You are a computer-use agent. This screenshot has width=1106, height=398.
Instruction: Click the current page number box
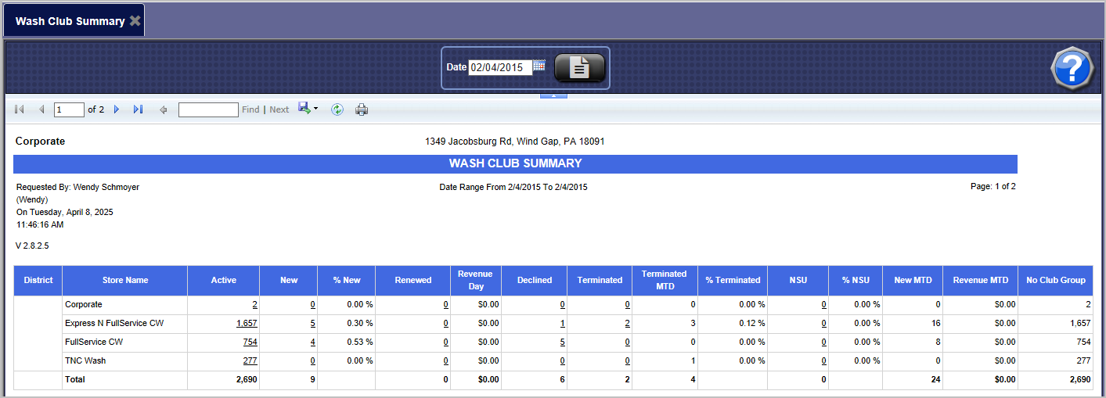[69, 109]
